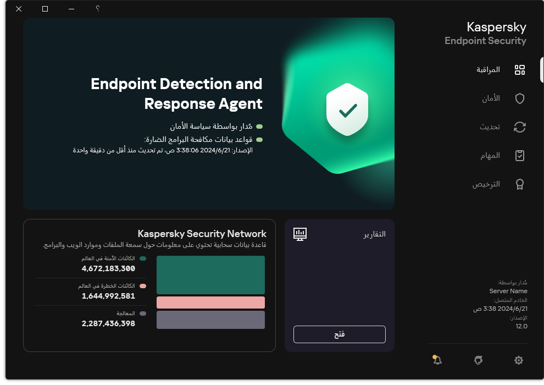Click the Kaspersky Security Network heading

click(x=202, y=234)
